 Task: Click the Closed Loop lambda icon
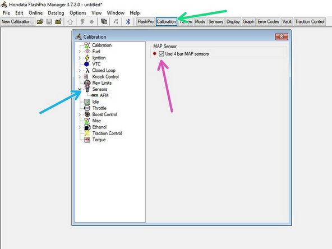[87, 71]
